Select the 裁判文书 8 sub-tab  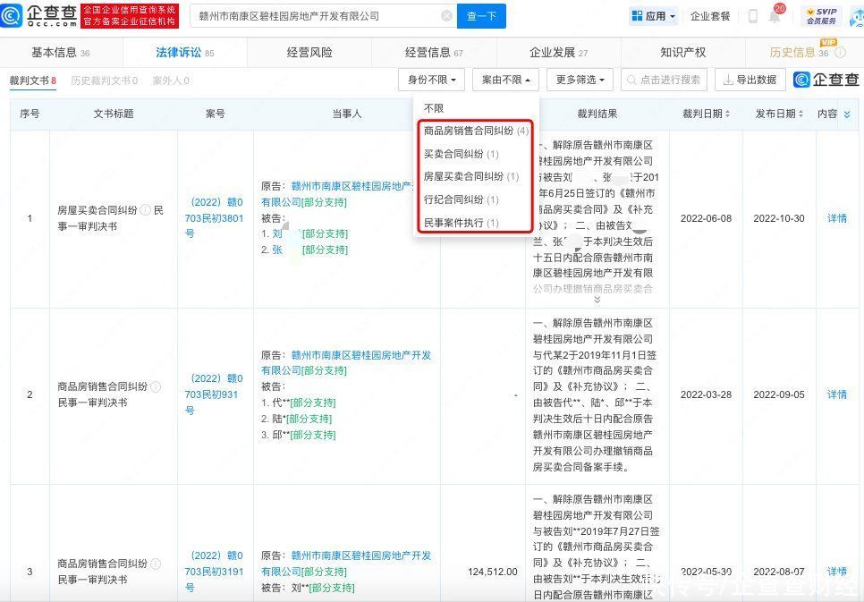pyautogui.click(x=32, y=81)
